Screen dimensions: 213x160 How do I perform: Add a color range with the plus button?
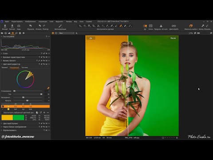(x=44, y=113)
